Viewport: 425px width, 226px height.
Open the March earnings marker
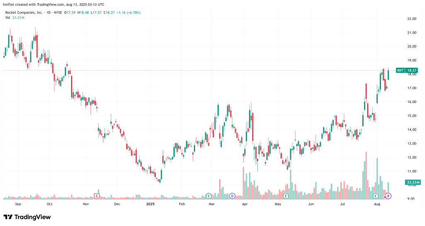(x=209, y=195)
